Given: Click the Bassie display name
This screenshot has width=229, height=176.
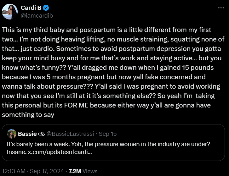Looking at the screenshot, I should 27,134.
